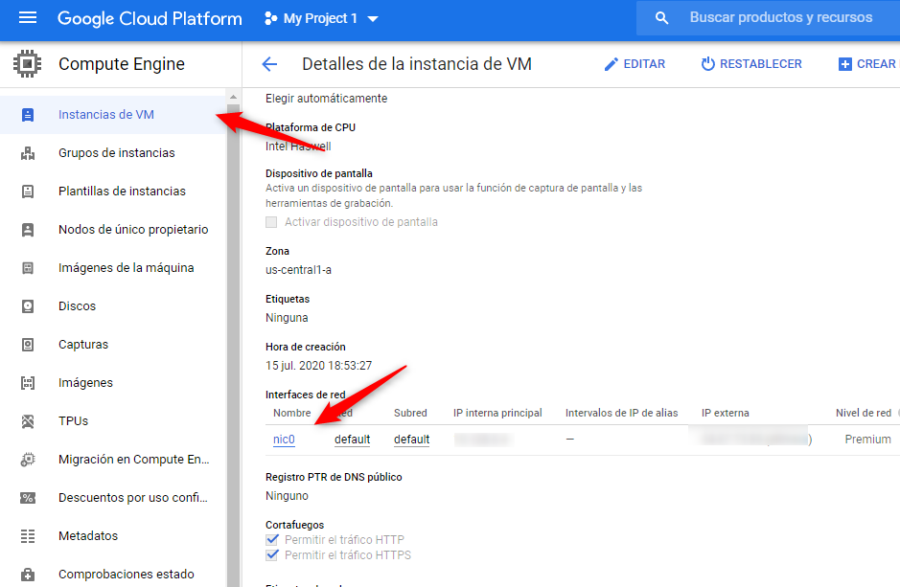The height and width of the screenshot is (587, 900).
Task: Click the Metadatos list icon
Action: point(28,536)
